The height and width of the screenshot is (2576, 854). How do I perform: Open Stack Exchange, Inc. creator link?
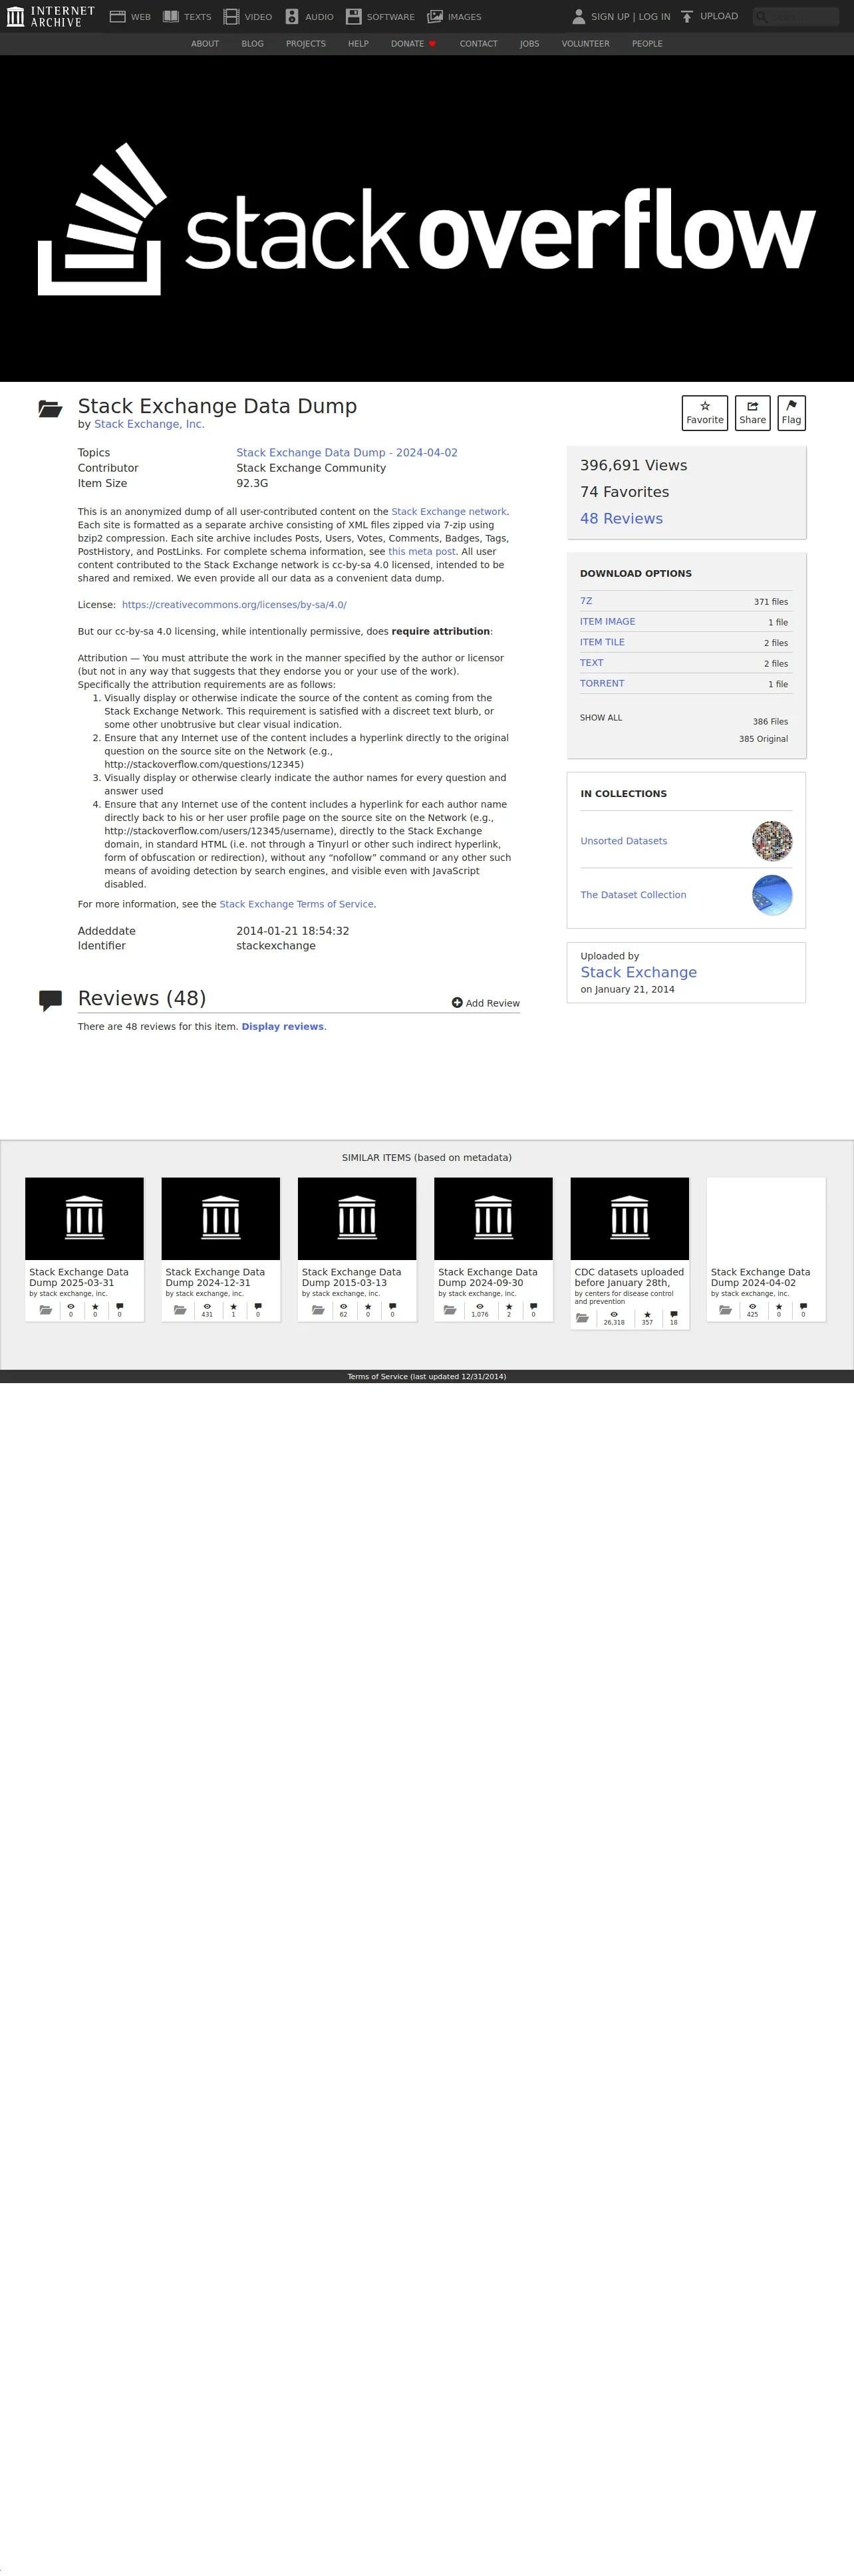(x=149, y=424)
